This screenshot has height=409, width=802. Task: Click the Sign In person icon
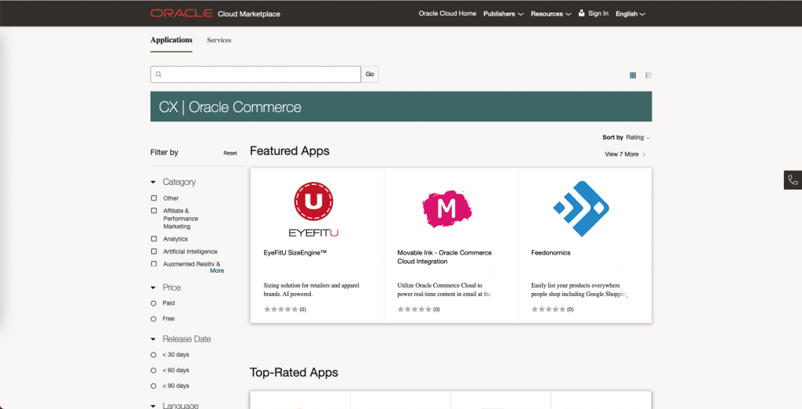(x=582, y=13)
